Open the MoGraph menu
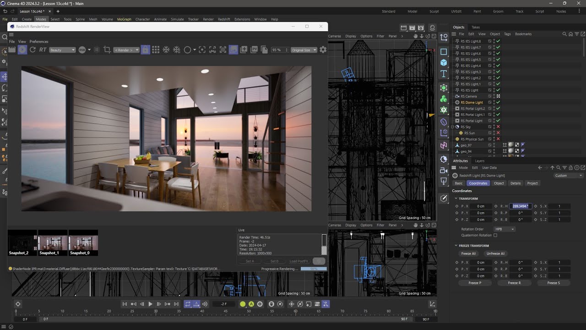Screen dimensions: 586x330 tap(124, 19)
